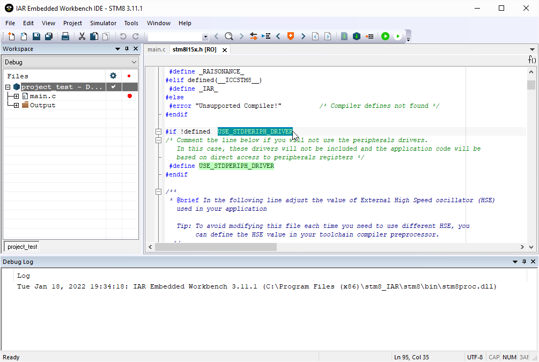This screenshot has width=539, height=362.
Task: Save the current file with the floppy icon
Action: tap(36, 36)
